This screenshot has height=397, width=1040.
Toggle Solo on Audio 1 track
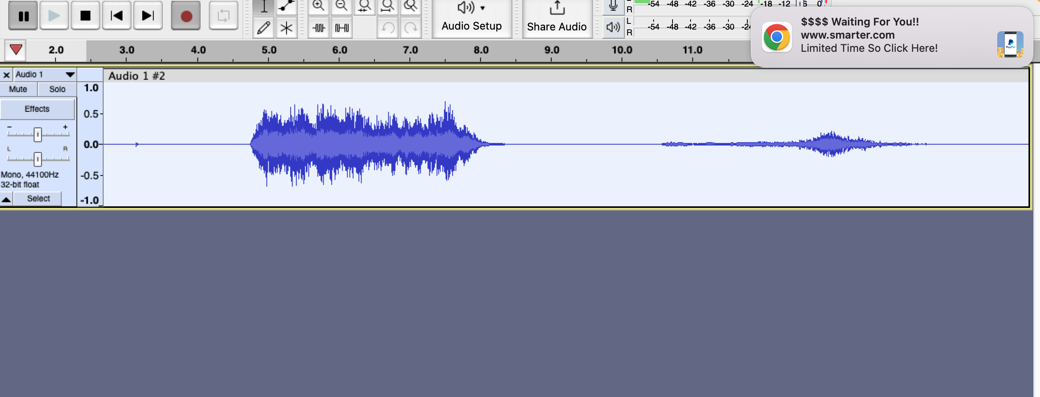[57, 89]
